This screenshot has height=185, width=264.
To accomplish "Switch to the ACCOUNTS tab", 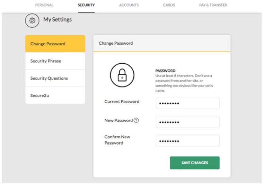I will pos(129,5).
